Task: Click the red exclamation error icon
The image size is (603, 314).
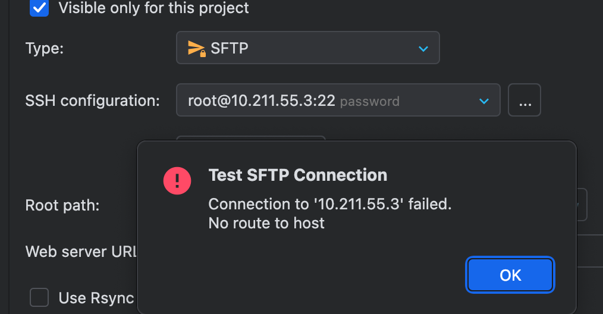Action: [x=177, y=180]
